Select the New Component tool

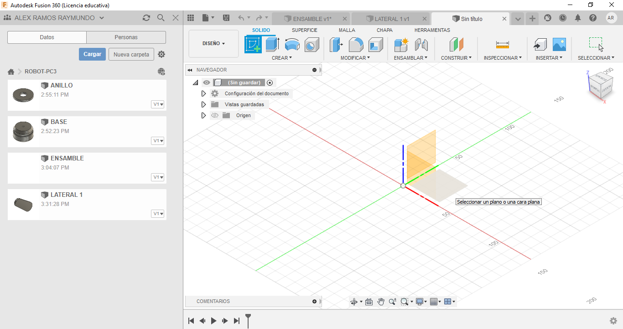[401, 45]
